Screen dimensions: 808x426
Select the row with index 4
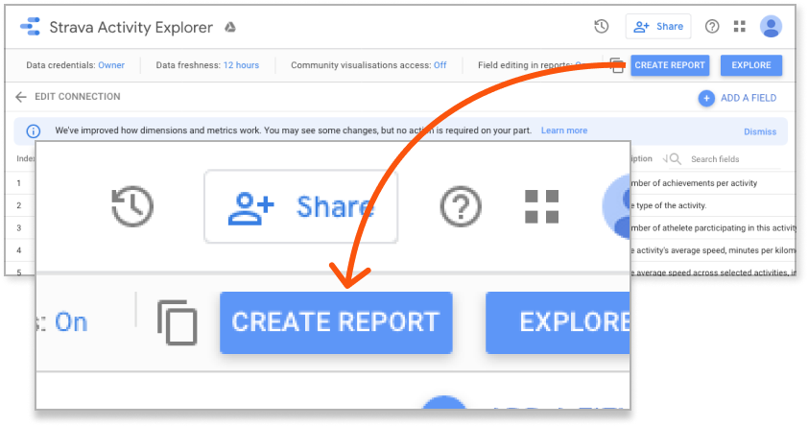pyautogui.click(x=19, y=250)
